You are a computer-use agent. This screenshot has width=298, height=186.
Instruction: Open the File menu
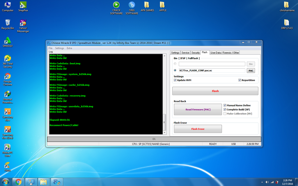51,48
